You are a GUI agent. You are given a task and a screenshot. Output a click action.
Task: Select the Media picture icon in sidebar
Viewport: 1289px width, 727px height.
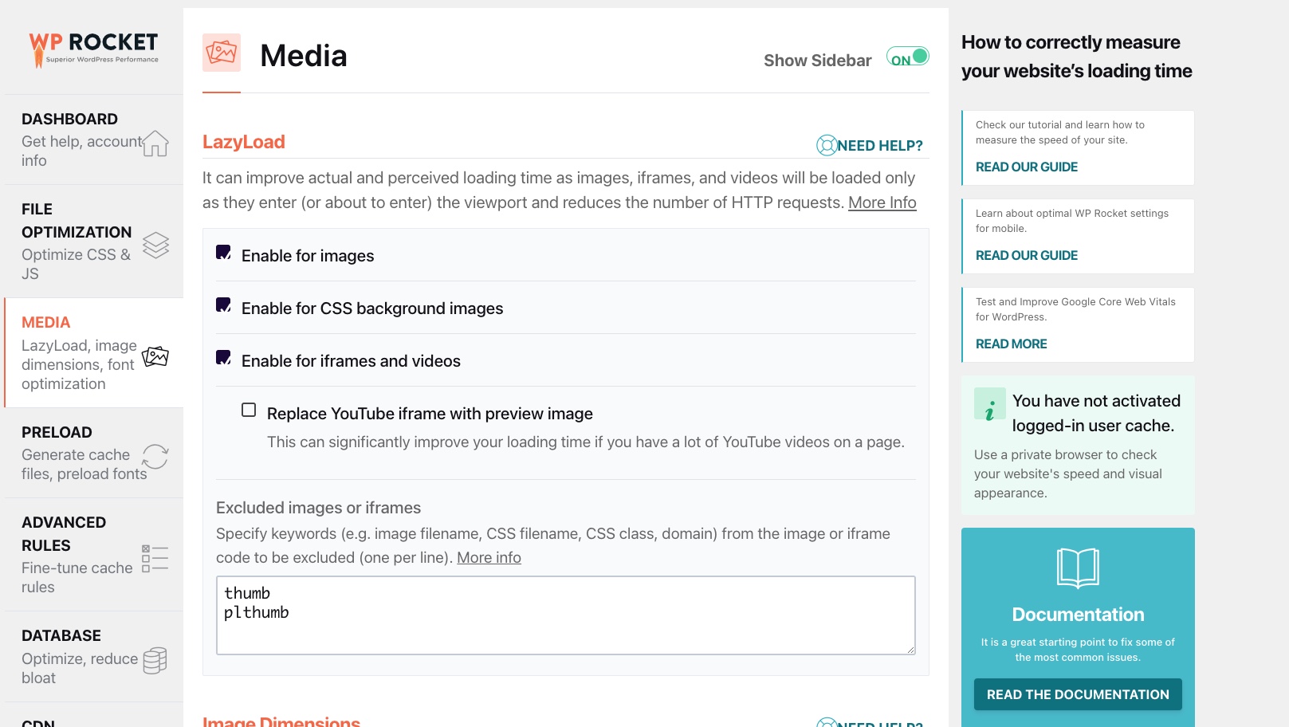[155, 356]
